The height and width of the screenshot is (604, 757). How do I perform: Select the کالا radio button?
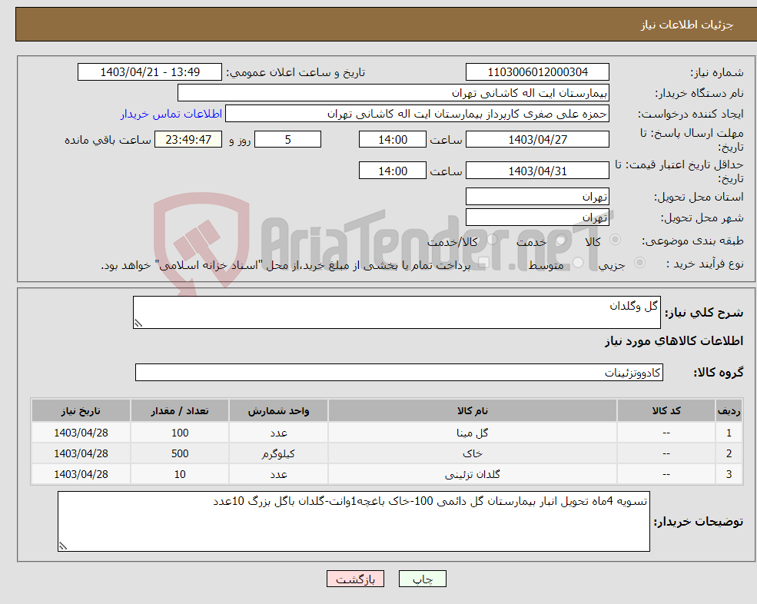tap(615, 240)
